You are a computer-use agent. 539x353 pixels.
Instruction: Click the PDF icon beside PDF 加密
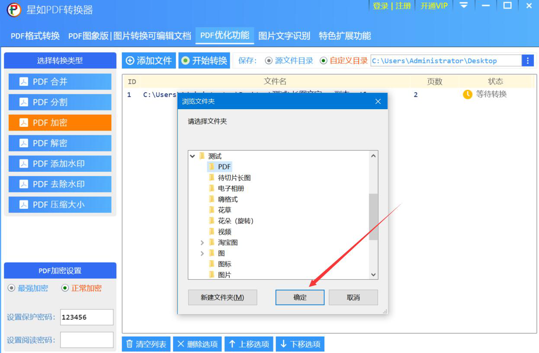[x=24, y=123]
